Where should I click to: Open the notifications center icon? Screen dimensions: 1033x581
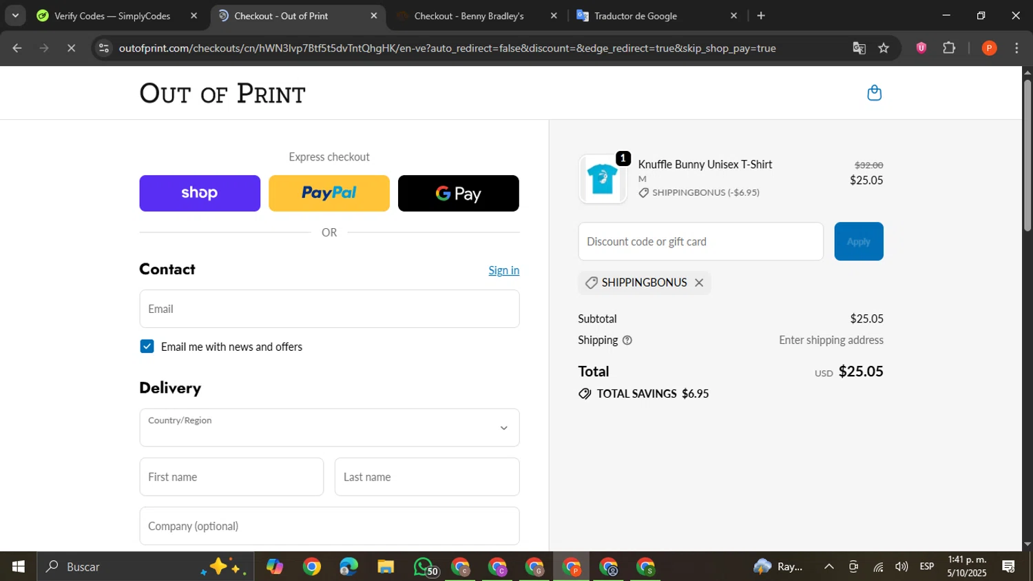[x=1009, y=567]
